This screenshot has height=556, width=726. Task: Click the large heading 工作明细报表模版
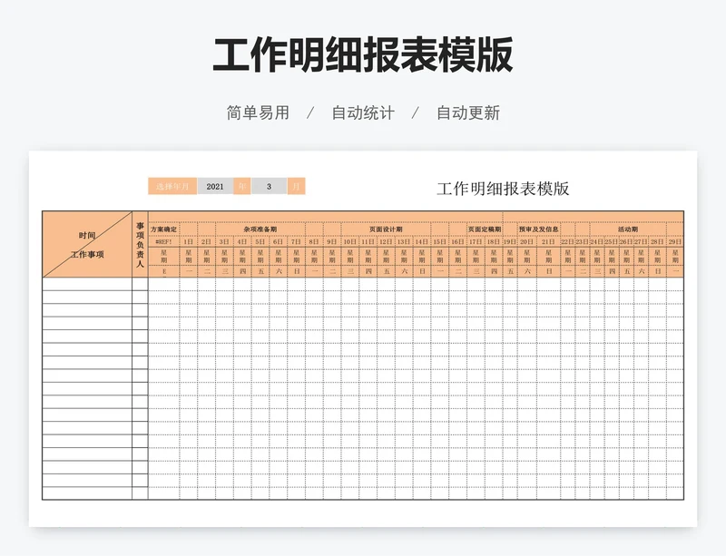click(x=363, y=54)
